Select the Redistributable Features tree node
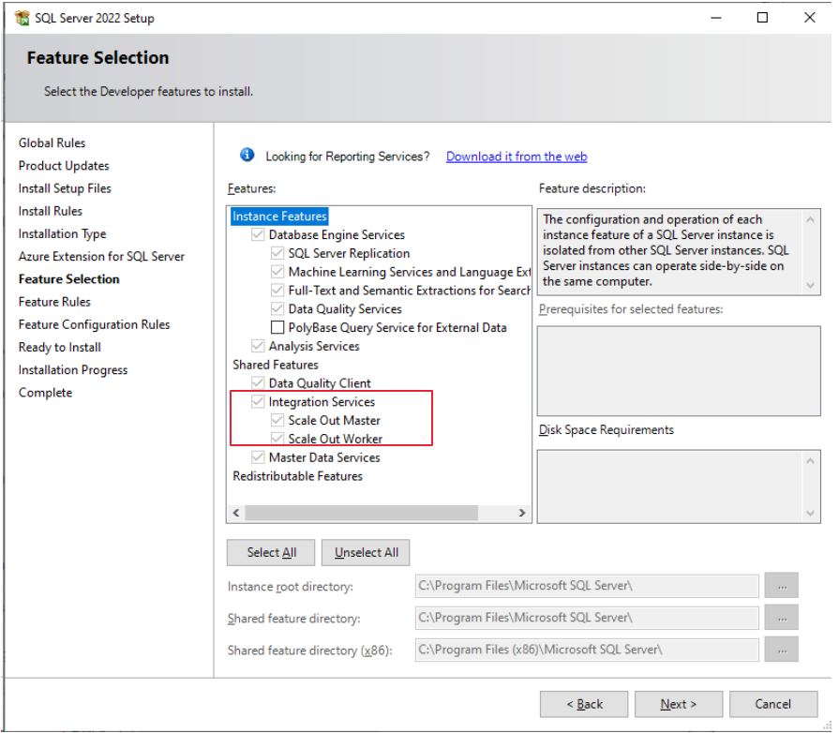 tap(297, 476)
